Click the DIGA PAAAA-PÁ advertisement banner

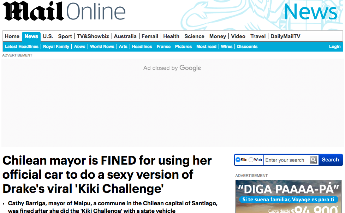coord(289,196)
